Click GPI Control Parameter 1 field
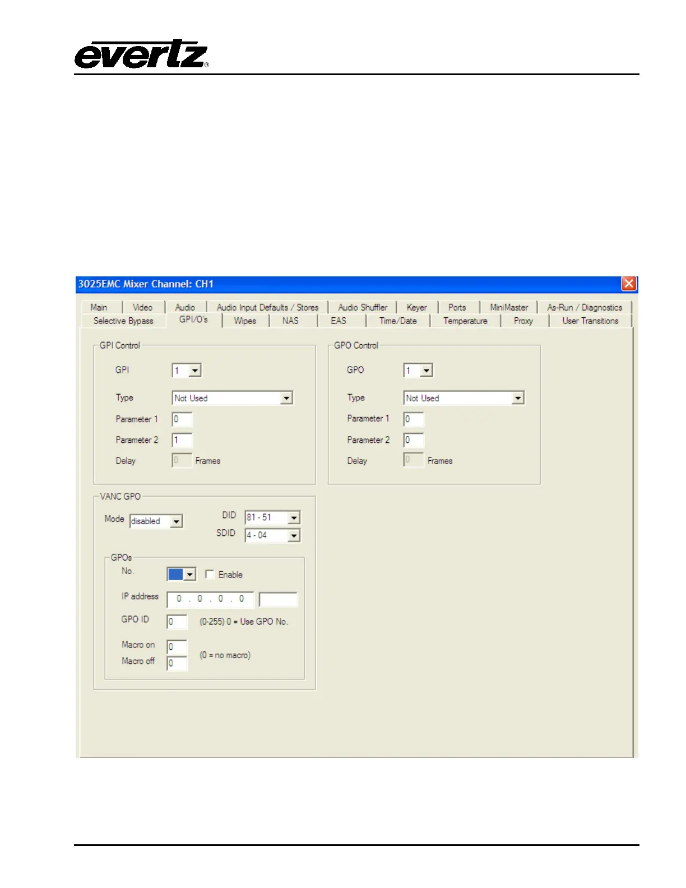Image resolution: width=686 pixels, height=888 pixels. coord(182,419)
